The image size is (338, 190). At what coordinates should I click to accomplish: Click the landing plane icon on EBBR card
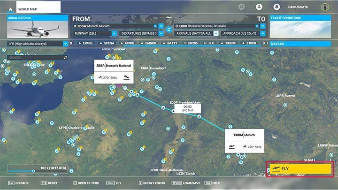tap(126, 77)
